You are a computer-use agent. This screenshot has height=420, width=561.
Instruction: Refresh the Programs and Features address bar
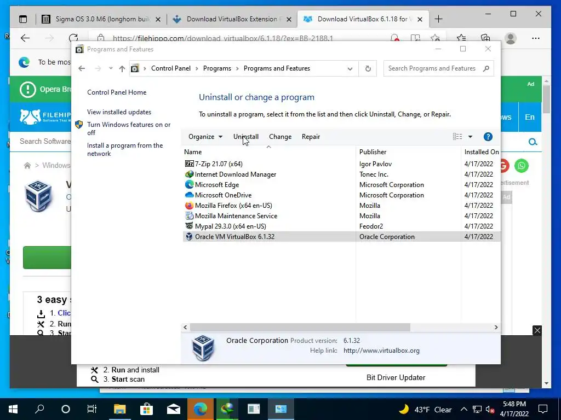pos(368,68)
